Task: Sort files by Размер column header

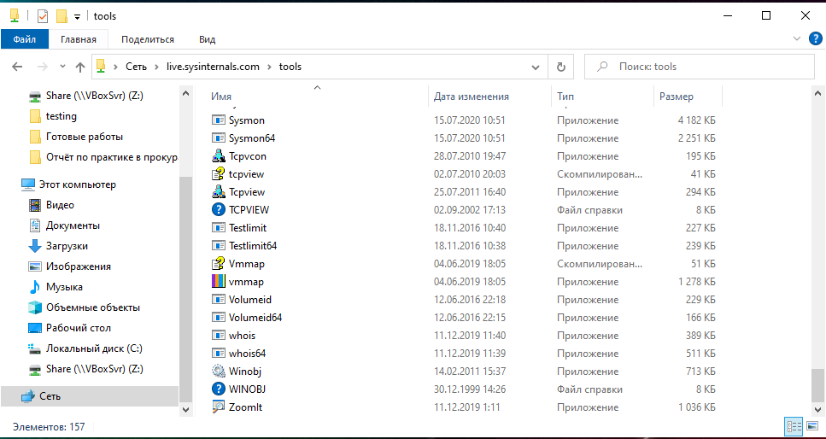Action: 676,97
